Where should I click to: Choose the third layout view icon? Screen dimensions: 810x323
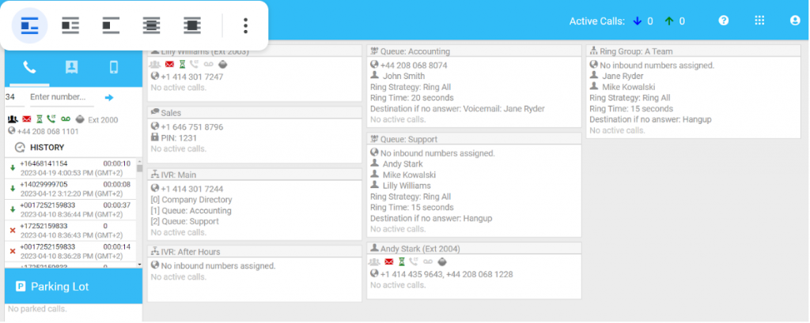pos(111,25)
